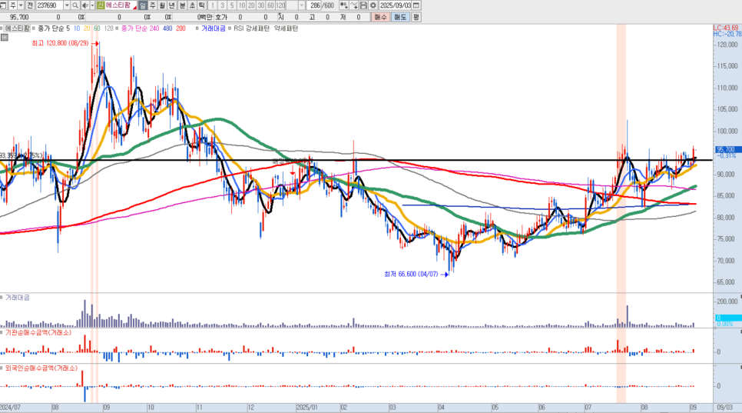The image size is (742, 413).
Task: Click the stock search magnifier icon
Action: (75, 5)
